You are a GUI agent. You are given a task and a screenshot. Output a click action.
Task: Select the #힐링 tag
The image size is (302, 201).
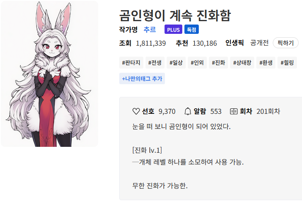coord(287,63)
